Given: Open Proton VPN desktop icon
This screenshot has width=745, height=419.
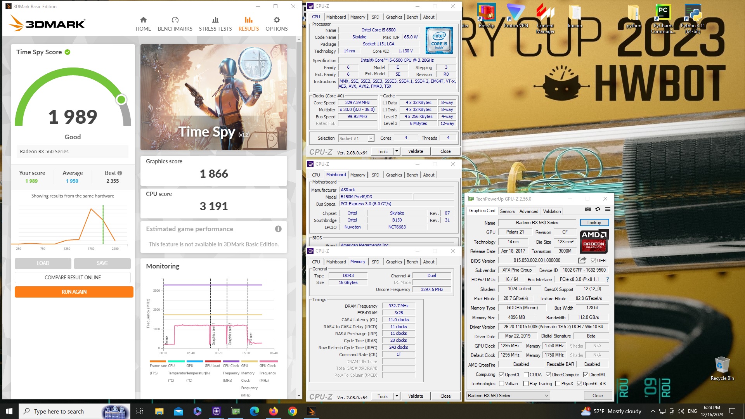Looking at the screenshot, I should click(x=516, y=16).
